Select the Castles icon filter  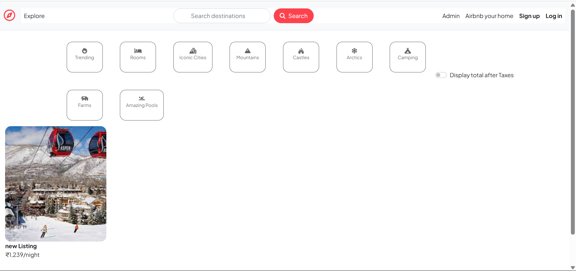[301, 57]
